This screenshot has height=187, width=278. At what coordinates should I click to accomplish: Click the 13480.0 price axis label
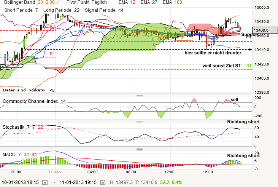coord(262,22)
